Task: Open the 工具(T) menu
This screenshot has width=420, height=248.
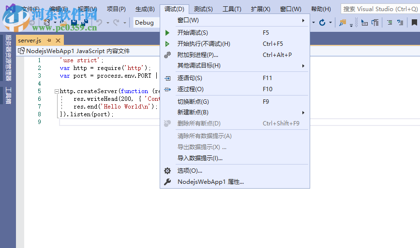Action: tap(232, 9)
